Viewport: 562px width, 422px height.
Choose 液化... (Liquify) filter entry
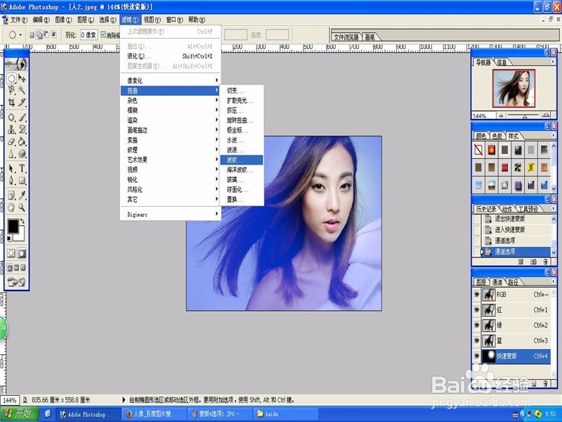click(170, 56)
